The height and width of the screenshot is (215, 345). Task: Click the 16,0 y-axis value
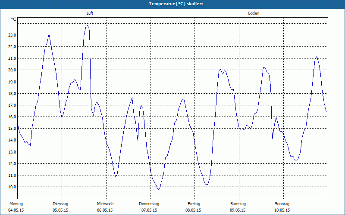[x=13, y=117]
